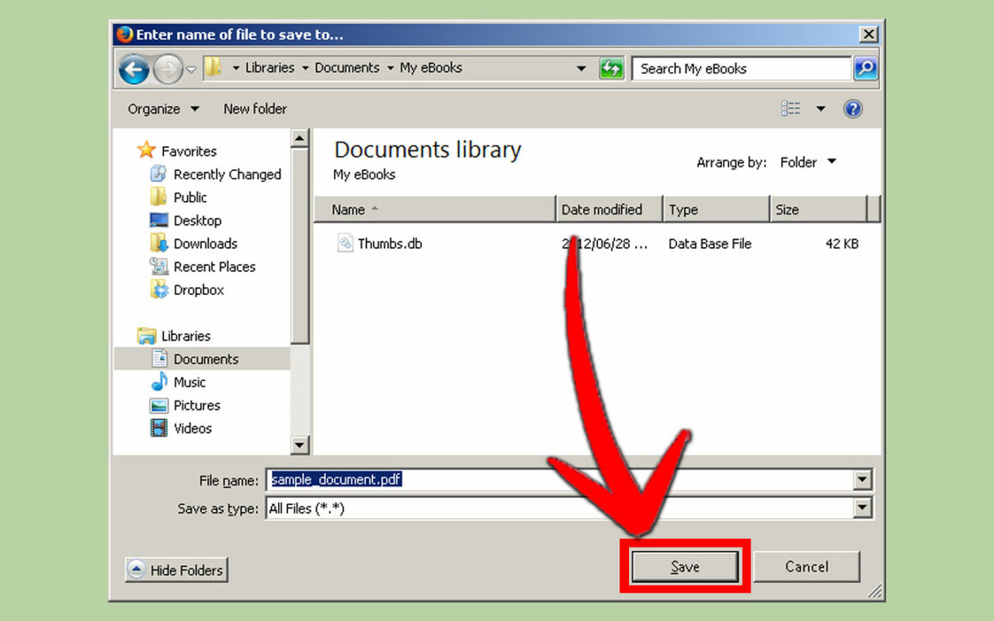Select Dropbox in Favorites

point(198,290)
